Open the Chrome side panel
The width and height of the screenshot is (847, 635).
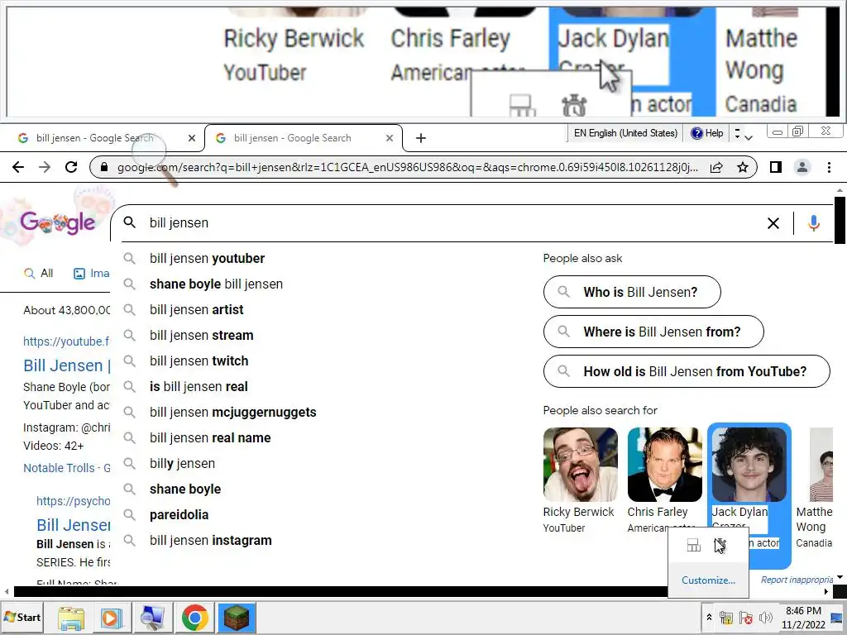[776, 167]
